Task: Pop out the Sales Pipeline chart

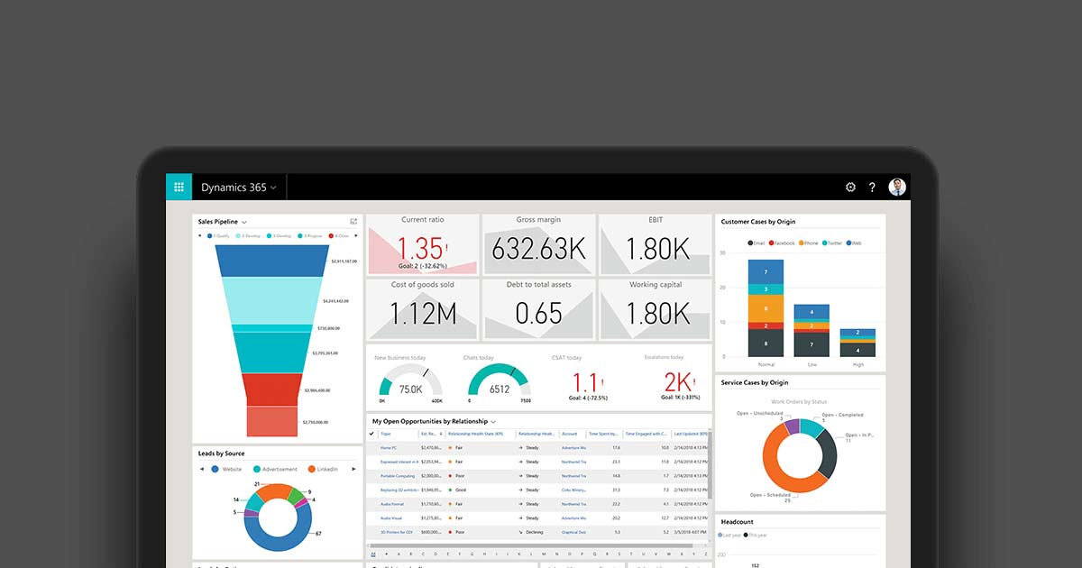Action: pyautogui.click(x=354, y=222)
